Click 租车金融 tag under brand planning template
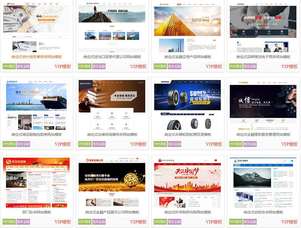Screen dimensions: 301x228 tap(250, 66)
